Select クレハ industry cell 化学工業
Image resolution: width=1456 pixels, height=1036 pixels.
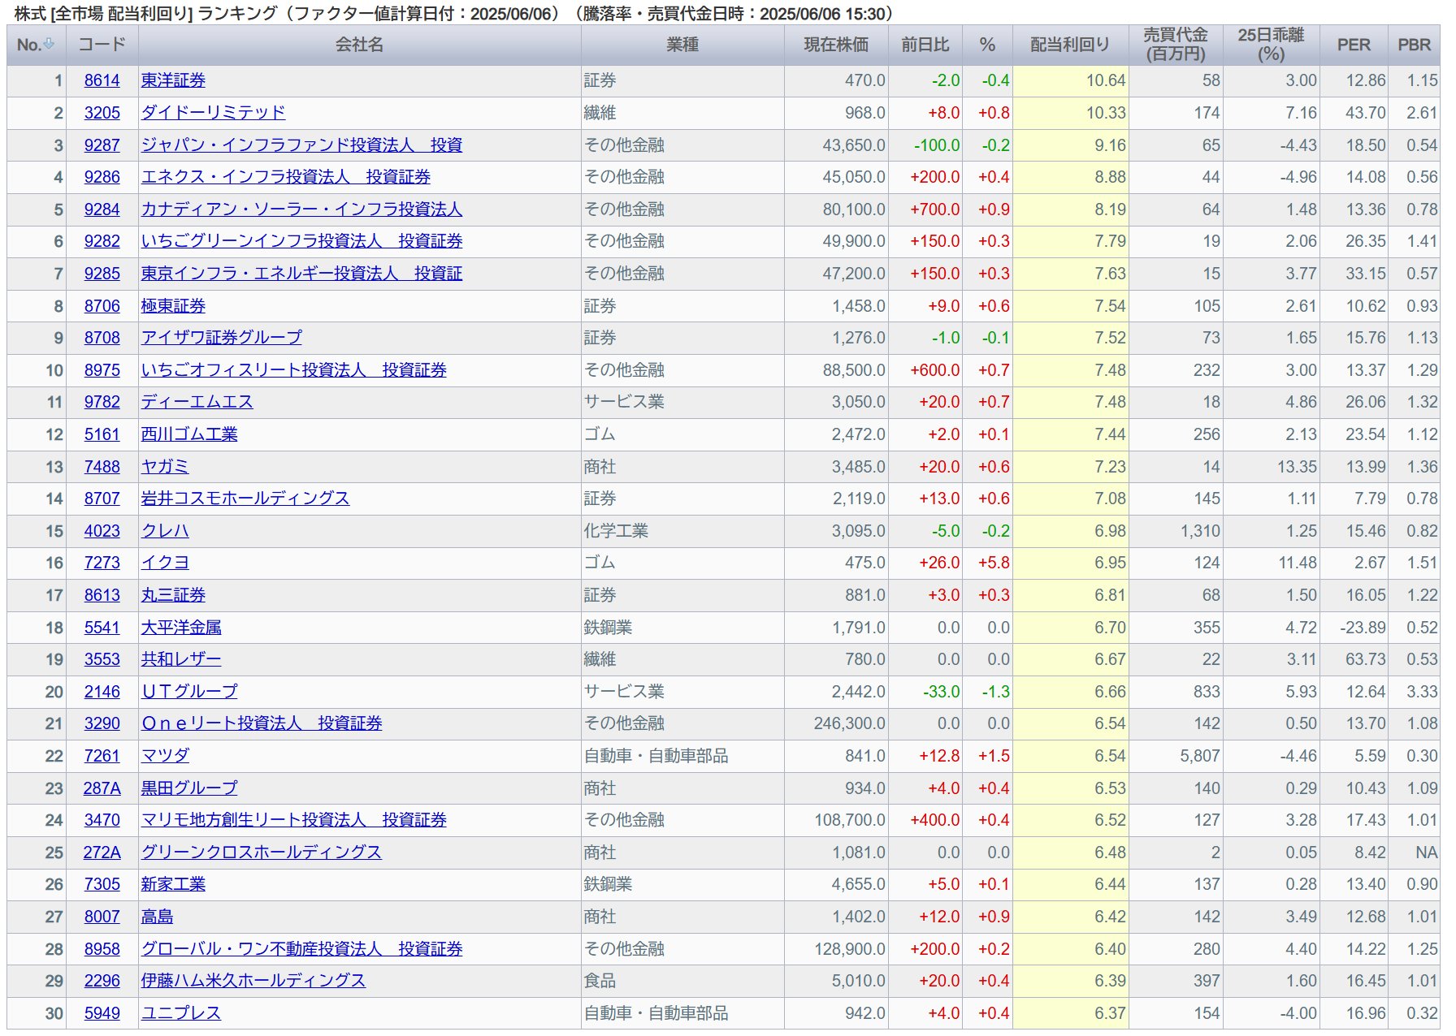click(x=682, y=530)
